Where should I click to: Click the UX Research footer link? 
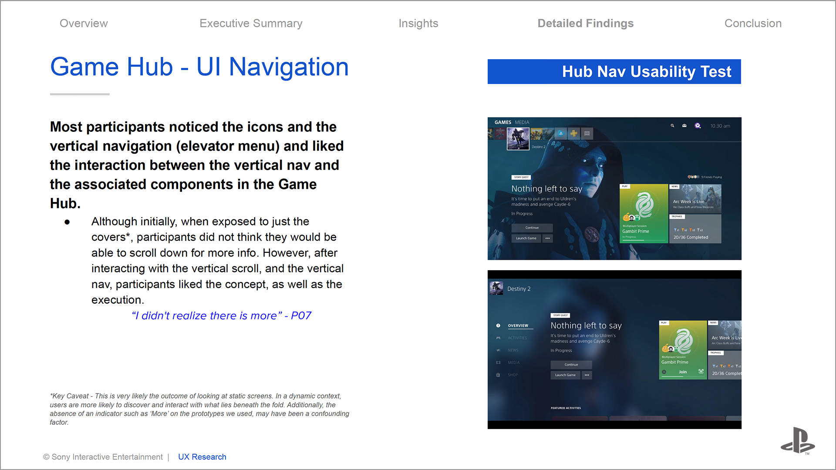202,457
